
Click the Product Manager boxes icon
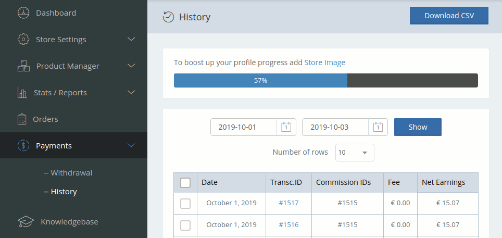tap(23, 66)
